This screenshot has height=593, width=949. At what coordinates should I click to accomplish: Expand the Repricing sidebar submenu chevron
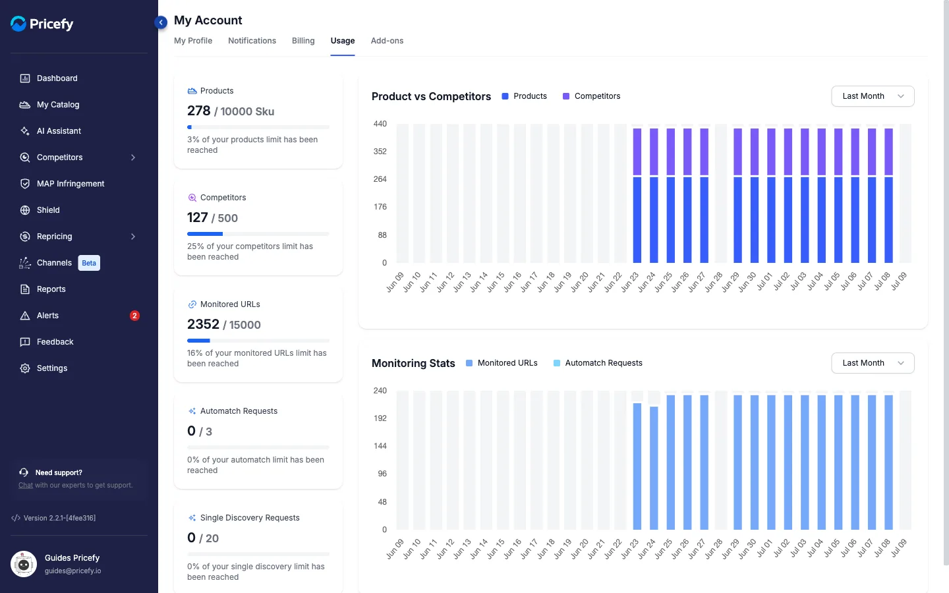133,237
